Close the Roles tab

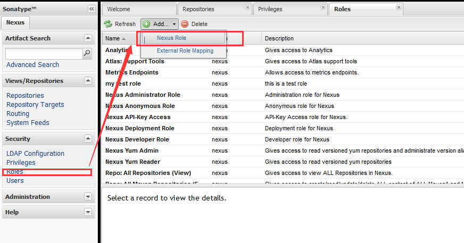tap(399, 7)
